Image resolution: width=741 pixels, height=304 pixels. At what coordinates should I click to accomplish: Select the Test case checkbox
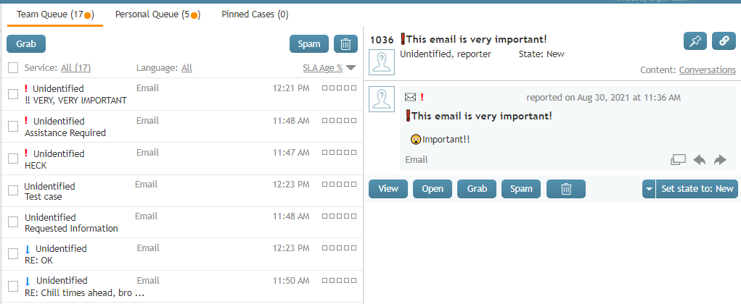point(13,191)
